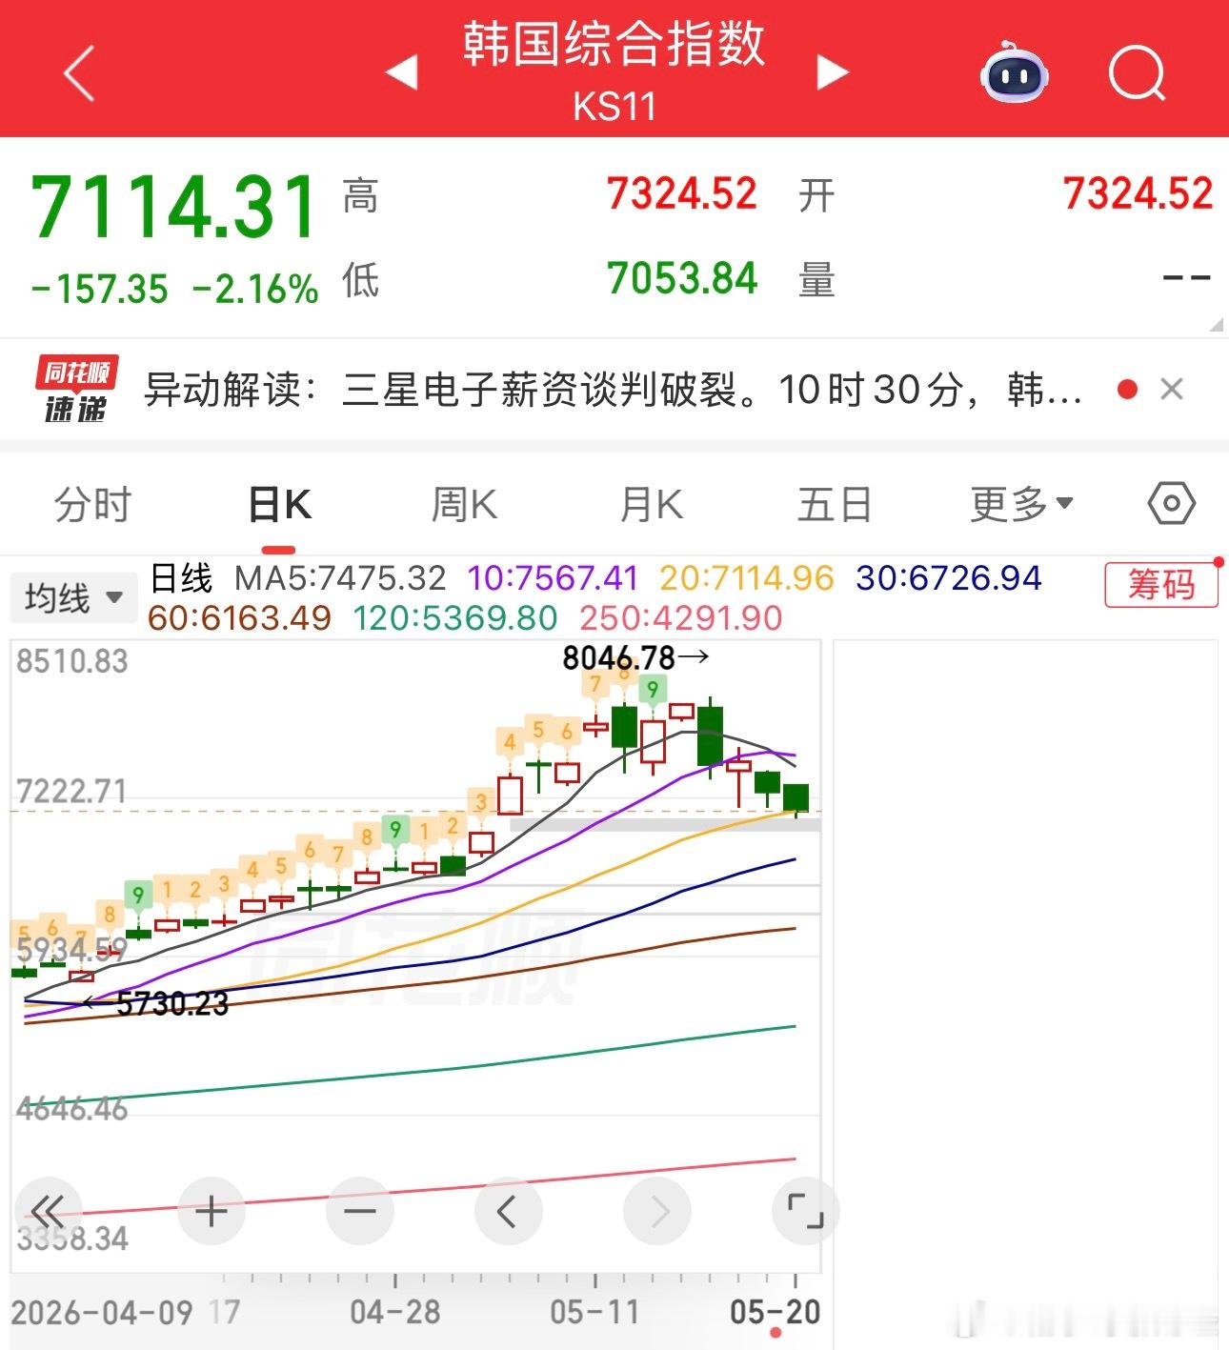Expand quote details corner triangle
This screenshot has height=1350, width=1229.
click(x=1216, y=325)
